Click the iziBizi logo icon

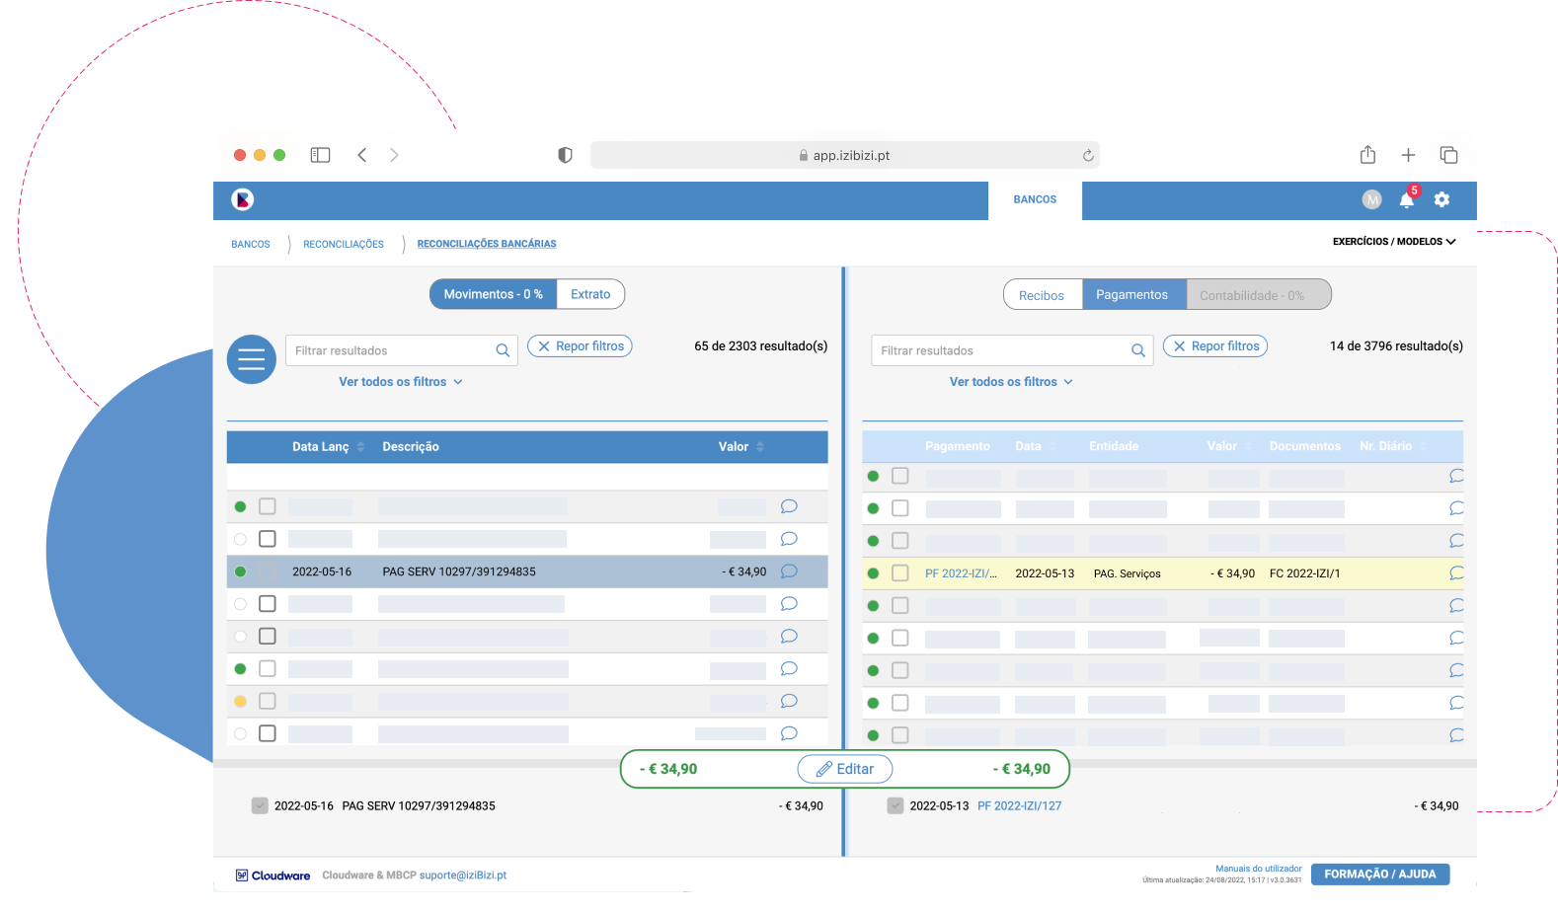click(x=243, y=199)
